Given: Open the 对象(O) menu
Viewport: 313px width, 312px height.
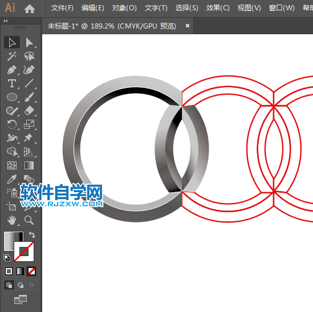Looking at the screenshot, I should [x=124, y=8].
